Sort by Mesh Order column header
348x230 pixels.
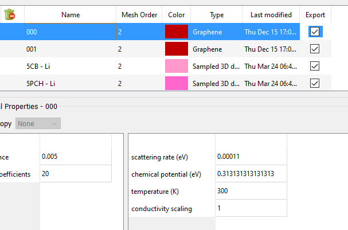click(x=139, y=15)
